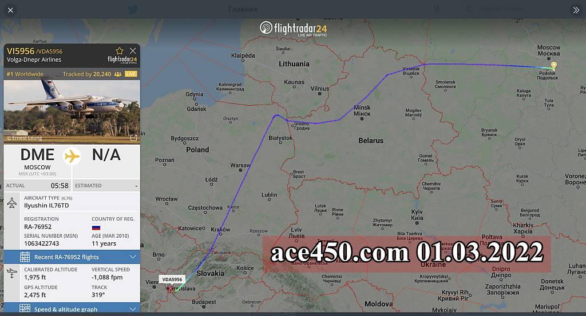
Task: Click the aircraft type Ilyushin IL76TD row
Action: pyautogui.click(x=72, y=202)
